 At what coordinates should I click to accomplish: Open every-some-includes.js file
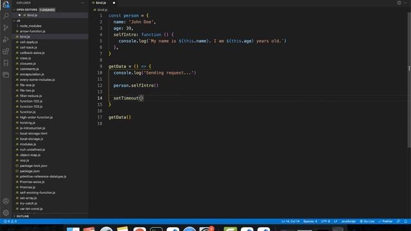(37, 80)
